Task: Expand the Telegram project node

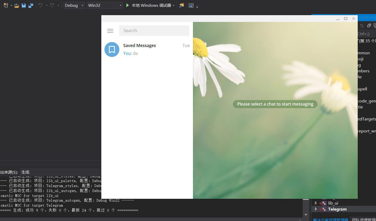Action: 316,209
